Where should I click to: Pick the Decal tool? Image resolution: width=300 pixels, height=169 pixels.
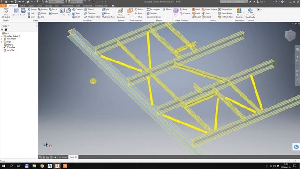pos(53,9)
